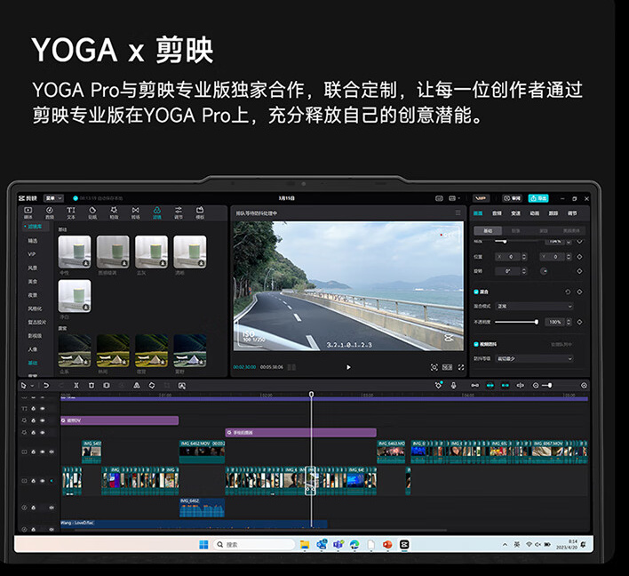Screen dimensions: 629x576
Task: Open the 音频 tab in top toolbar
Action: click(50, 212)
